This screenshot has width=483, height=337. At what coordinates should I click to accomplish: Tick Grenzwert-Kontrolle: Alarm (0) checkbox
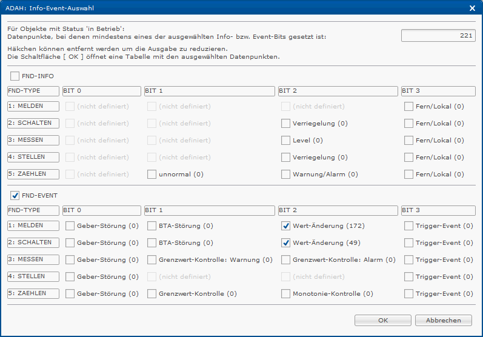pyautogui.click(x=285, y=259)
